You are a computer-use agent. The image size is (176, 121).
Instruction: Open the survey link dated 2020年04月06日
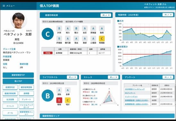pos(130,93)
